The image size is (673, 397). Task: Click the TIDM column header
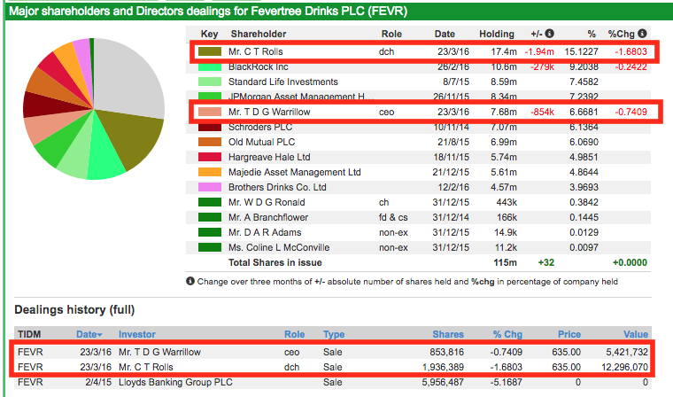29,334
